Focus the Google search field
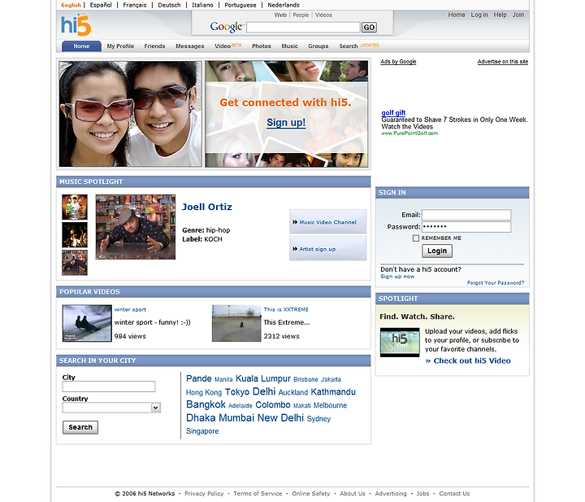Image resolution: width=585 pixels, height=502 pixels. click(x=303, y=28)
